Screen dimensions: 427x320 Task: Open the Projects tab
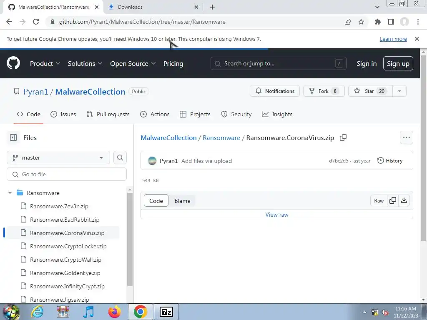(195, 114)
